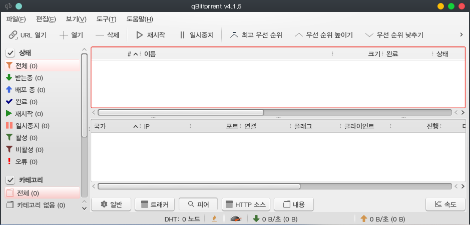Open the URL 열기 link tool
The image size is (470, 225).
(x=28, y=35)
